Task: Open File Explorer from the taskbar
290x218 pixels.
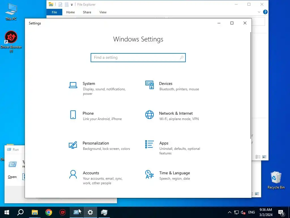Action: pos(35,212)
